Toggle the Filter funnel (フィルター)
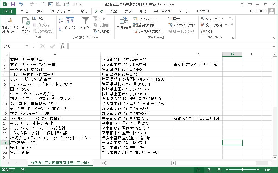Screen dimensions: 278x173 pos(85,23)
